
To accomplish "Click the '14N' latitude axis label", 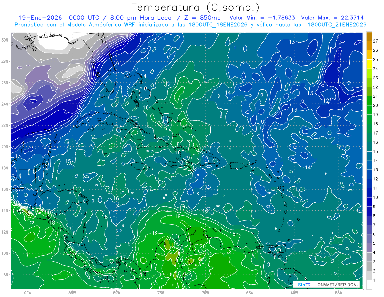I will 5,211.
